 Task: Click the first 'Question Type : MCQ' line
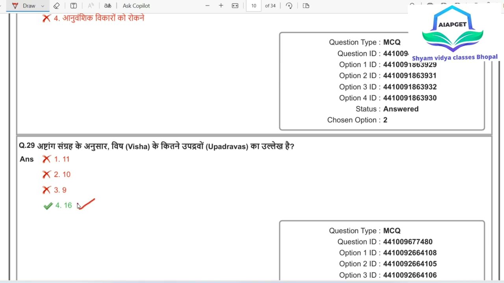coord(365,42)
